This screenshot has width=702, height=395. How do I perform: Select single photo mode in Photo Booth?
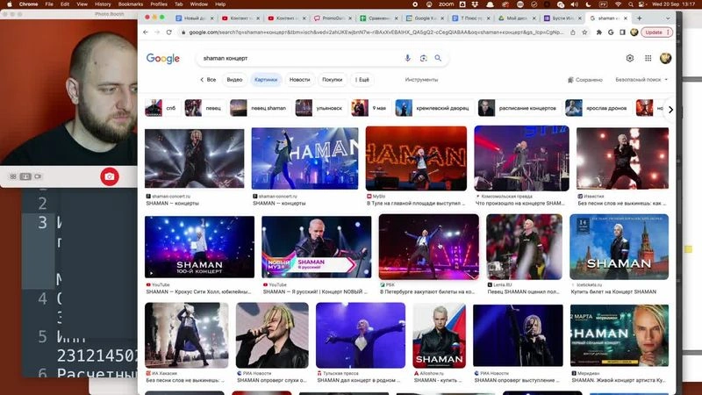click(25, 176)
